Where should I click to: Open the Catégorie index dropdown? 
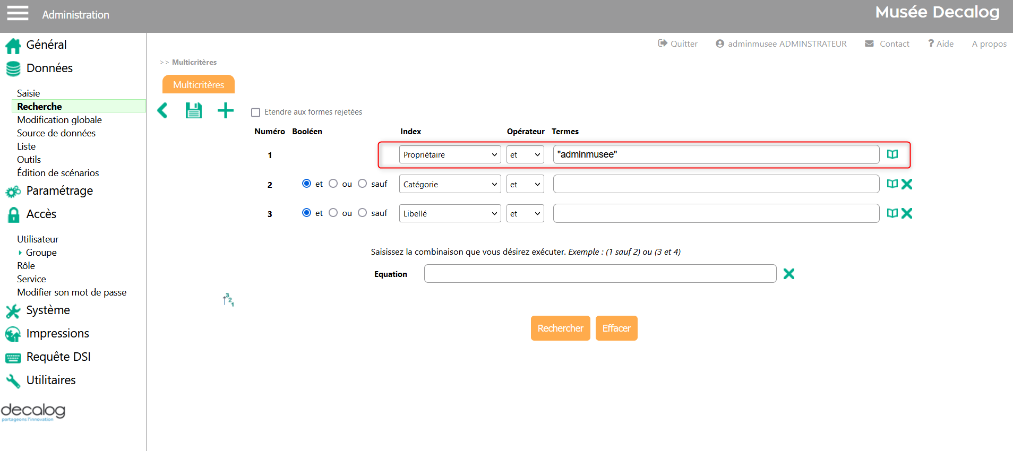click(x=450, y=184)
